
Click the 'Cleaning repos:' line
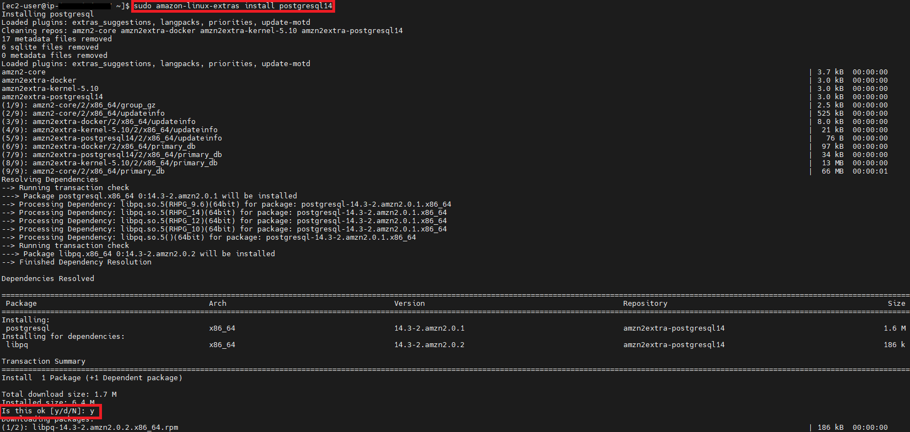click(x=202, y=31)
